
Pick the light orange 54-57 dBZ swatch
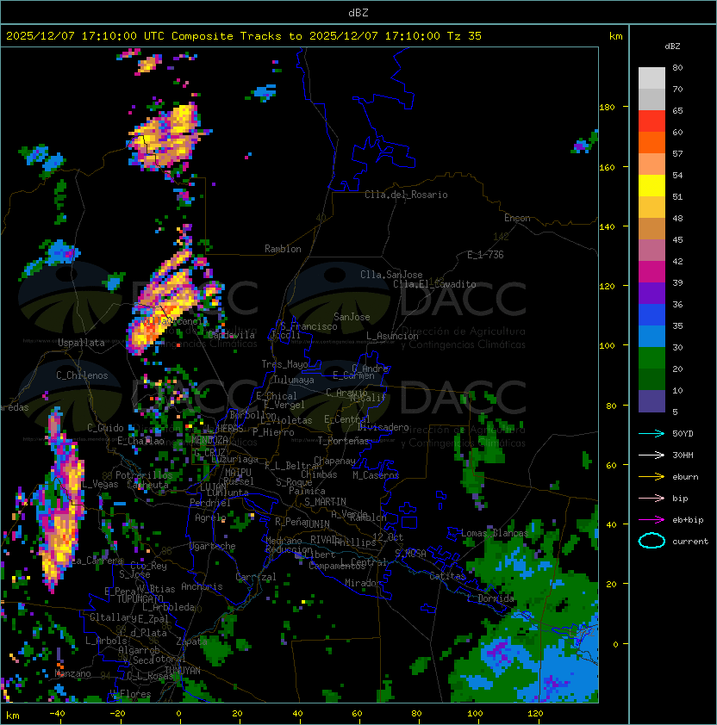click(652, 164)
